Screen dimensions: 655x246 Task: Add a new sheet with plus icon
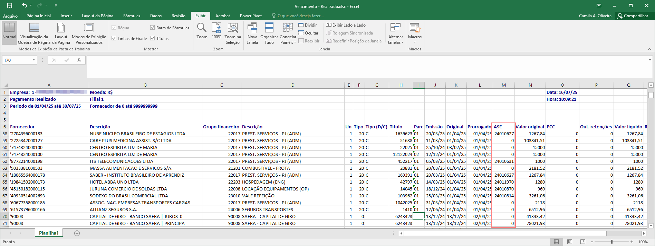click(77, 233)
